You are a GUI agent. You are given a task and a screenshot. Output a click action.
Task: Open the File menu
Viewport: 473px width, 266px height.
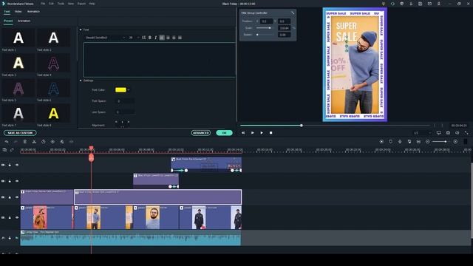(x=43, y=4)
